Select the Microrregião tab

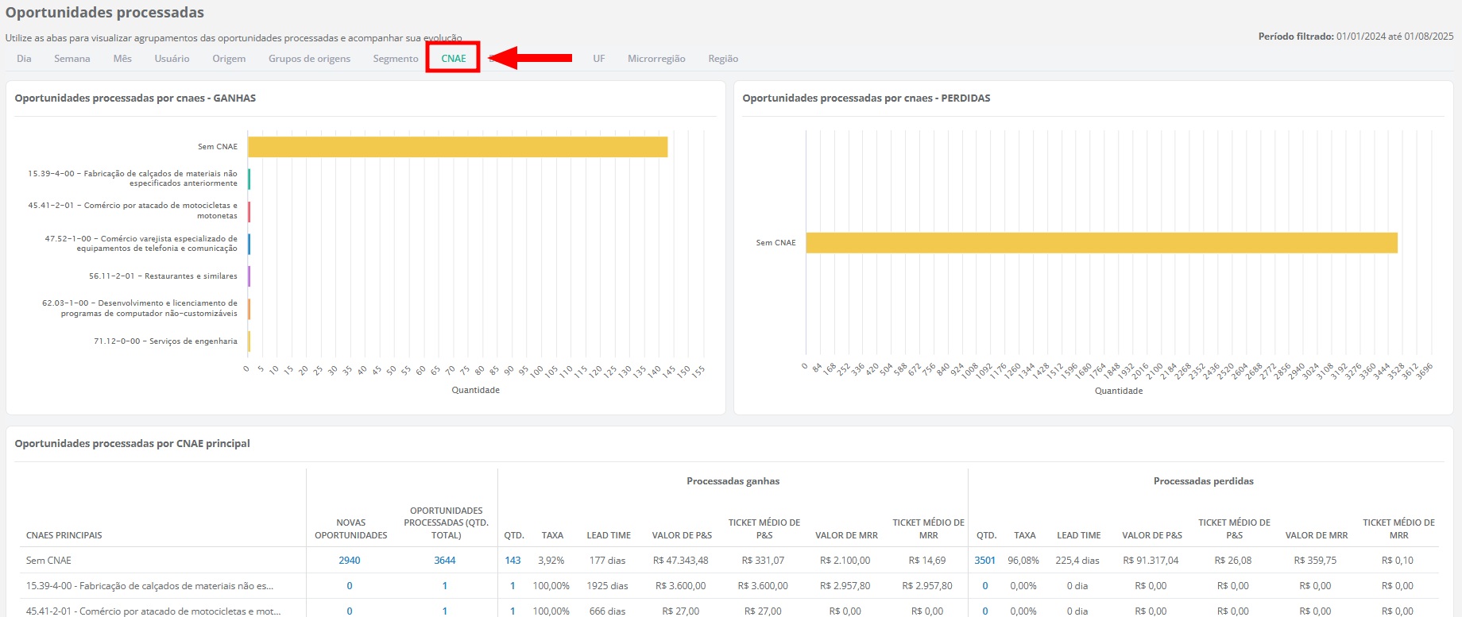tap(656, 59)
